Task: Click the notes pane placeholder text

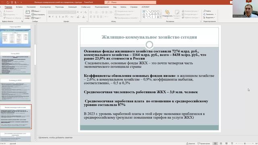Action: pos(56,137)
